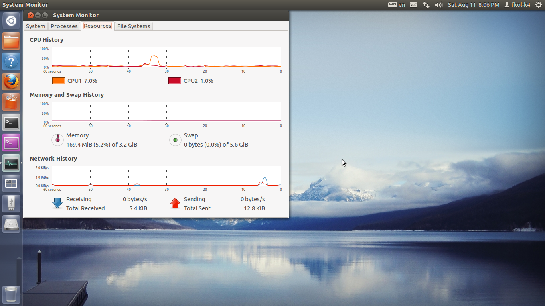Viewport: 545px width, 306px height.
Task: Open the Trash in the launcher
Action: (x=11, y=295)
